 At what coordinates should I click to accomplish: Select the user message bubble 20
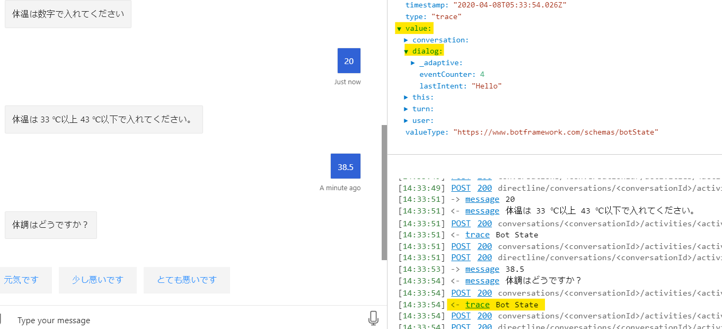point(349,61)
